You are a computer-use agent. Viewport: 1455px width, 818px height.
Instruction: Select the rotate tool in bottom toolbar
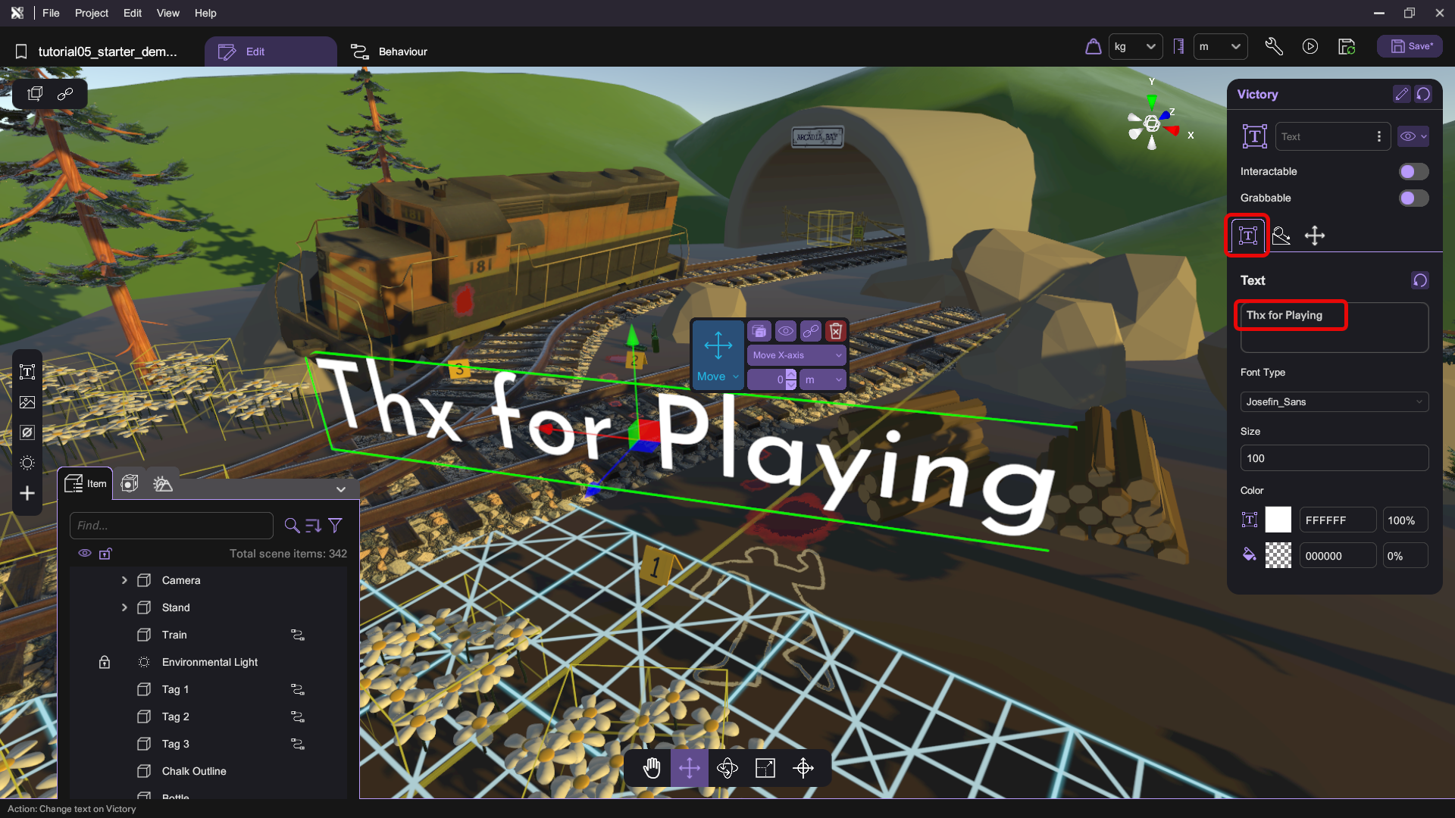(x=727, y=768)
